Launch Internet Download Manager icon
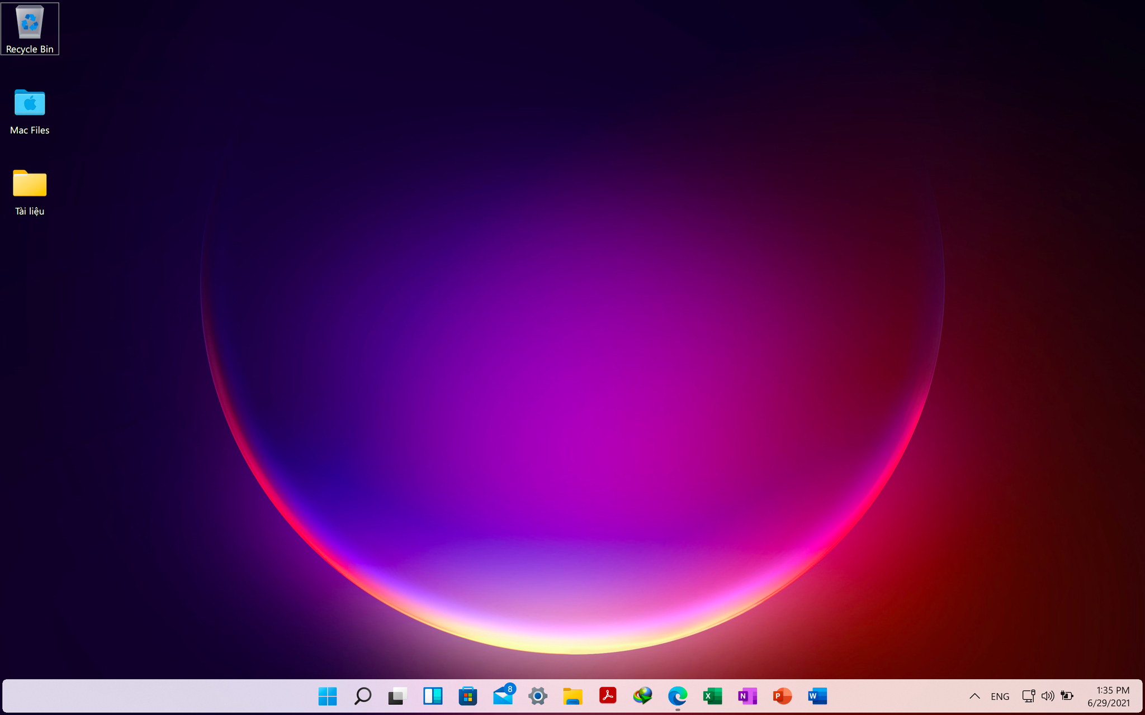1145x715 pixels. coord(643,696)
